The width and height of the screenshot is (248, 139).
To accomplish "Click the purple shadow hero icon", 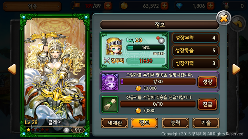I will 110,82.
